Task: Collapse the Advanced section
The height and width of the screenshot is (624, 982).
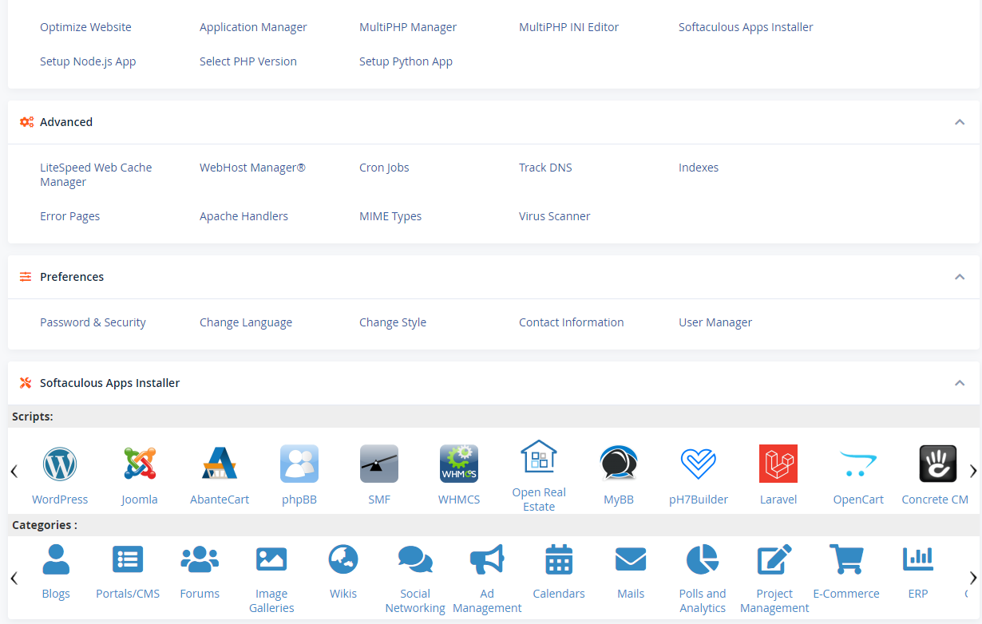Action: coord(960,122)
